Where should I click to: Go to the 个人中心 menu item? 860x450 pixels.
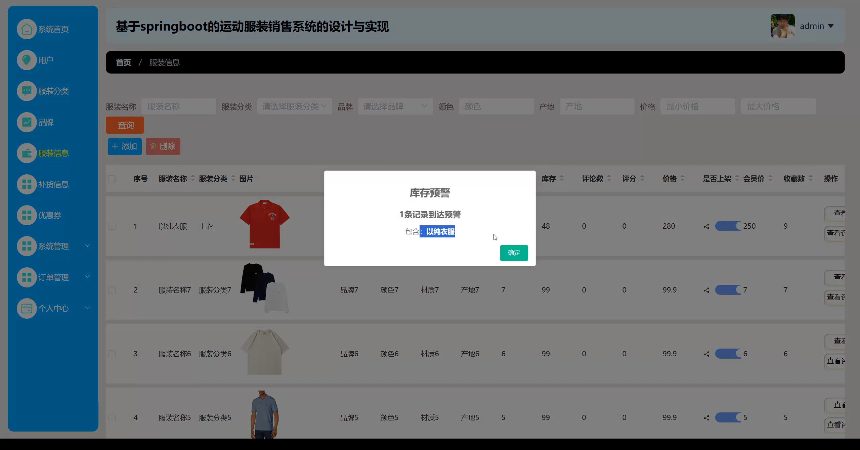point(53,308)
